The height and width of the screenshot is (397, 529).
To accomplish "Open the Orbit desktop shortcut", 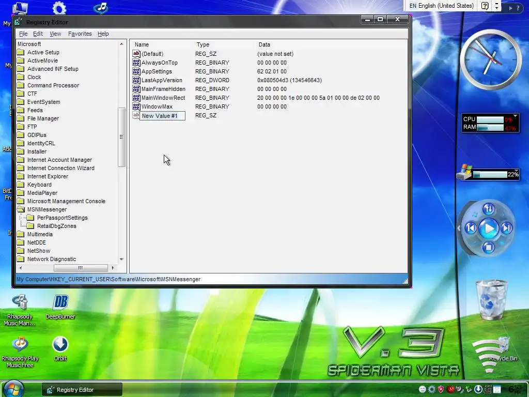I will tap(60, 348).
